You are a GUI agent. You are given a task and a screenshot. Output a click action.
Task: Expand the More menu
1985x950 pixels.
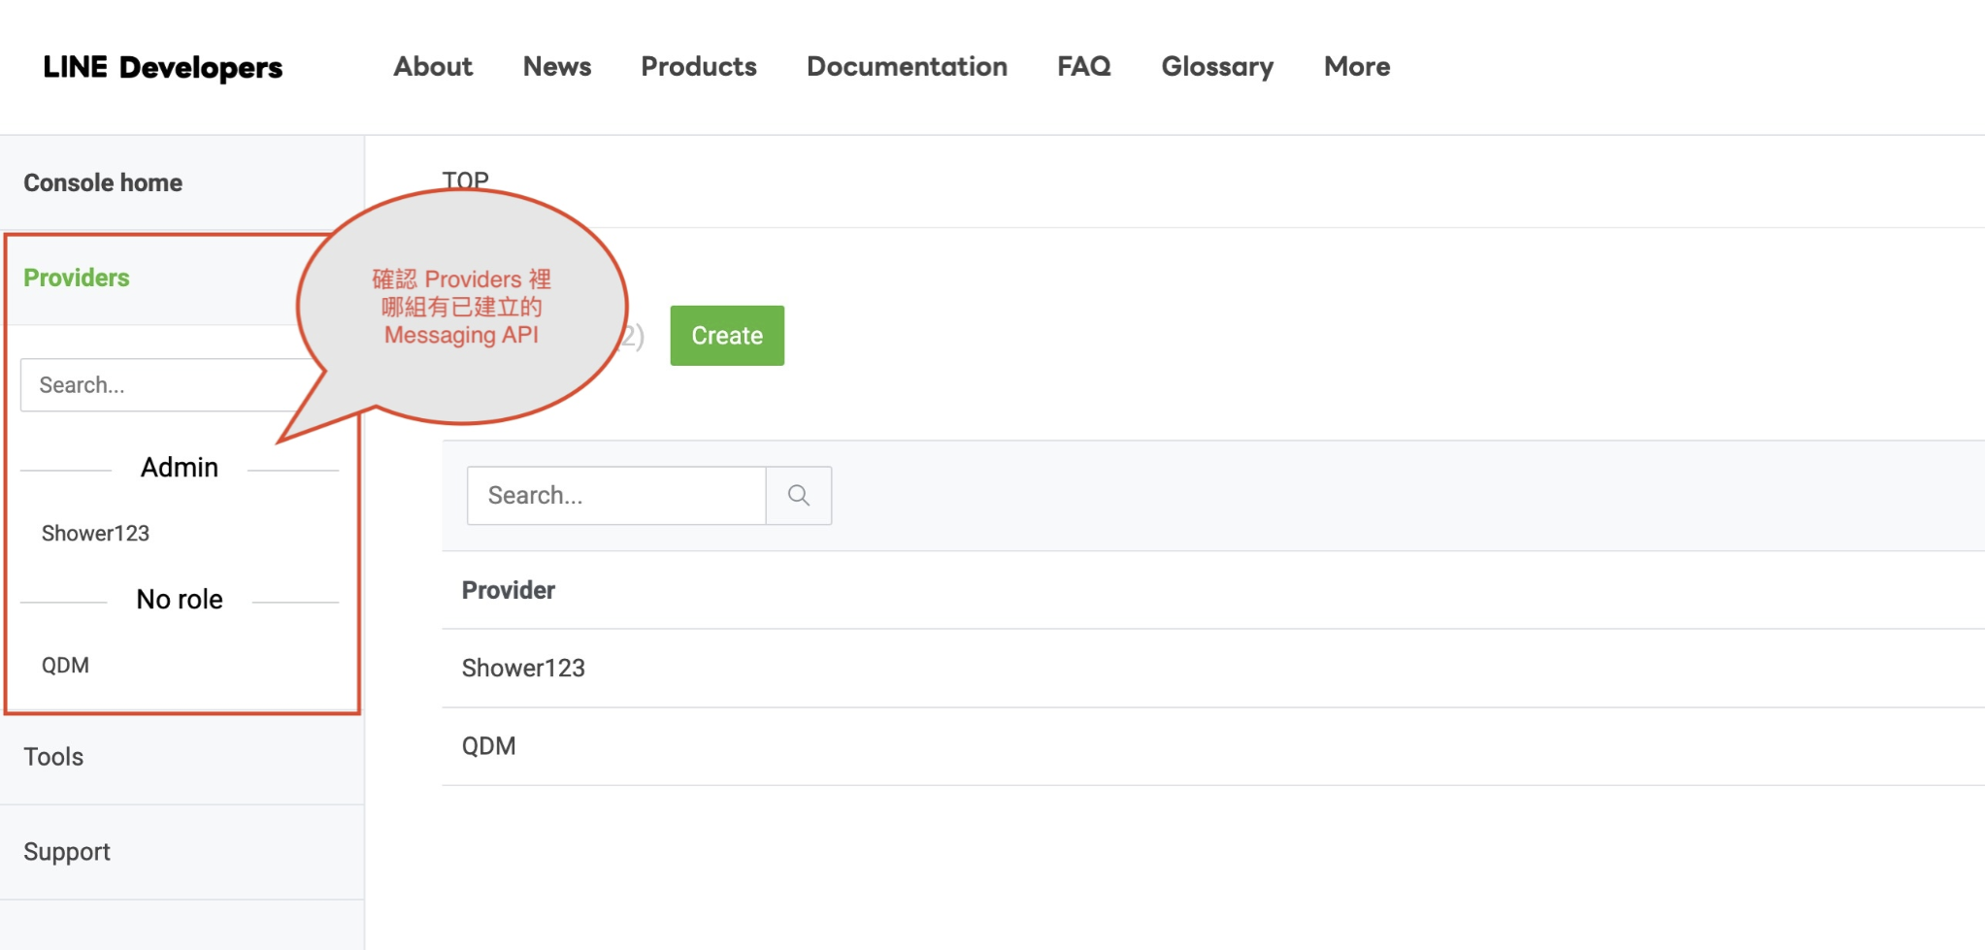tap(1357, 66)
